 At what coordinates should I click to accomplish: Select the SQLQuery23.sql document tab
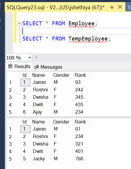tap(56, 7)
